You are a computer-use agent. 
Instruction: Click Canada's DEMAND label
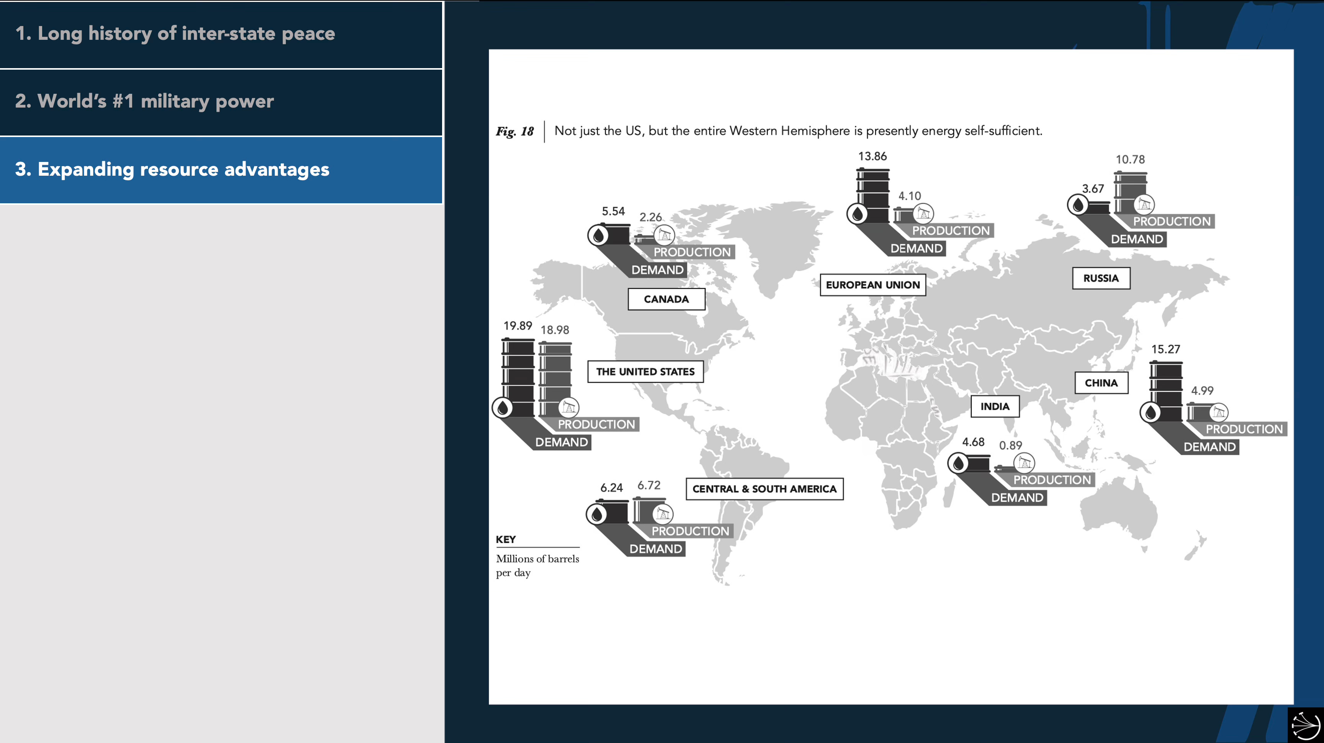(657, 269)
